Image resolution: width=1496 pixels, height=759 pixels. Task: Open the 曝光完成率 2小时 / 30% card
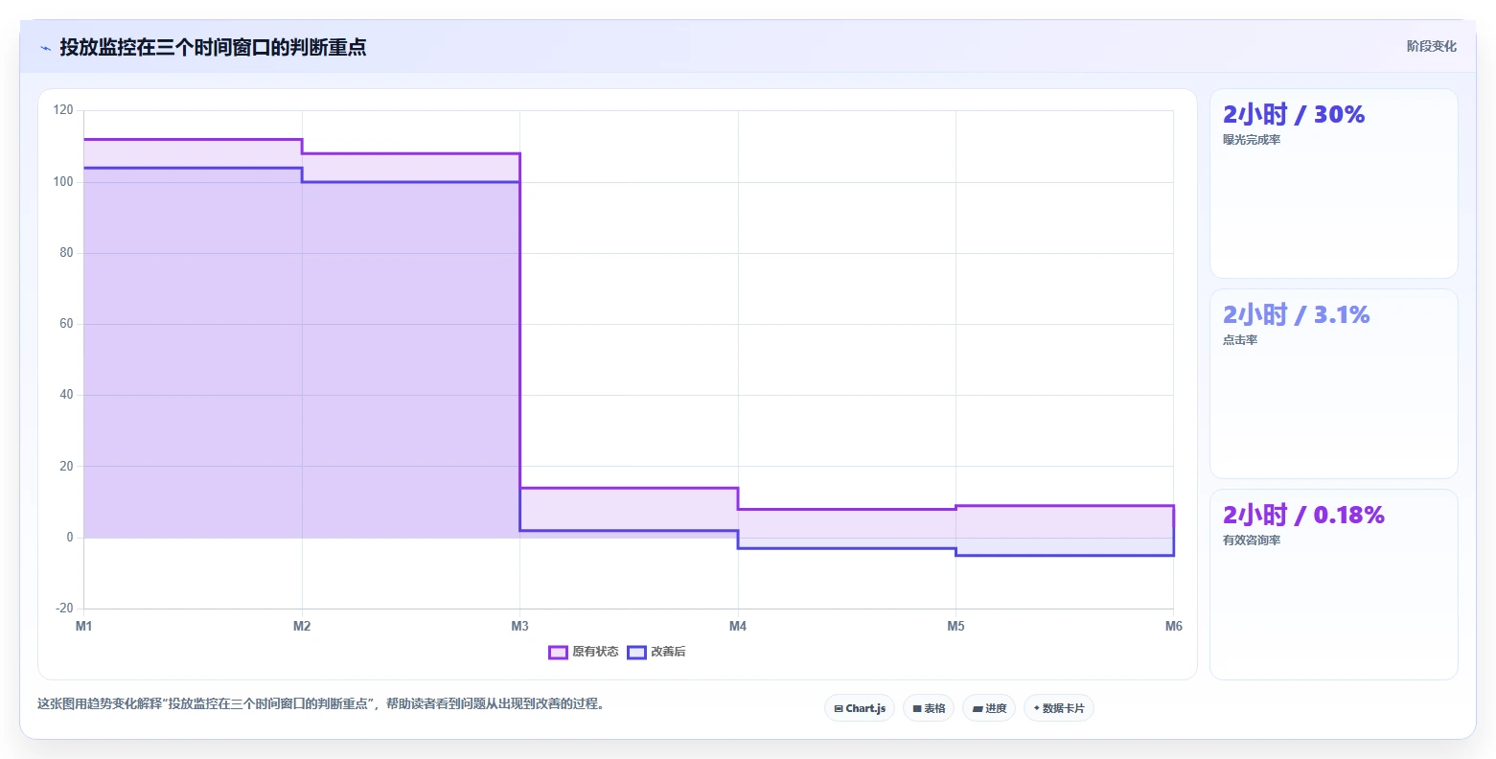[1334, 184]
